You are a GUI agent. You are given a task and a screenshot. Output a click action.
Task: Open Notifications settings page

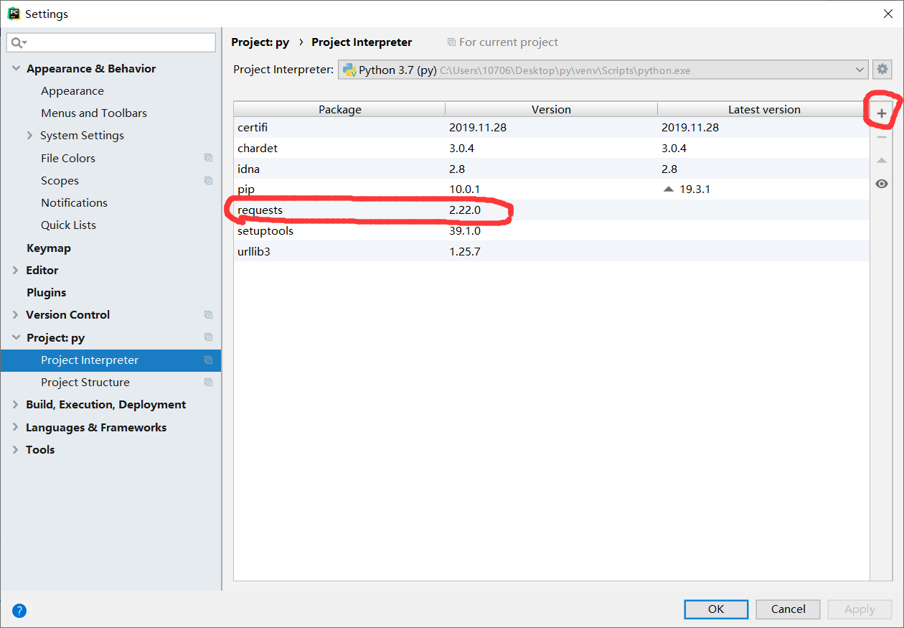(x=74, y=203)
